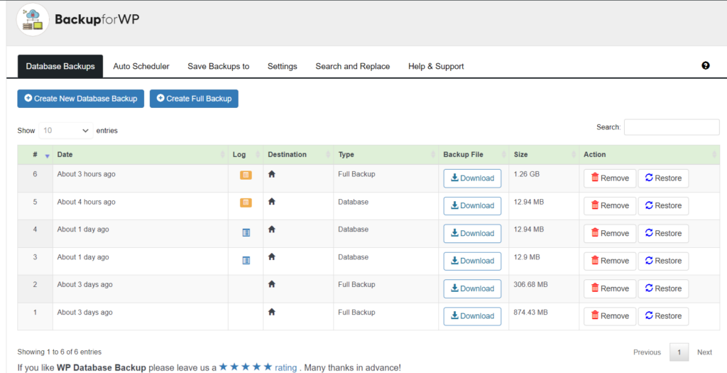Sort table by Action column
This screenshot has width=727, height=373.
click(x=650, y=154)
